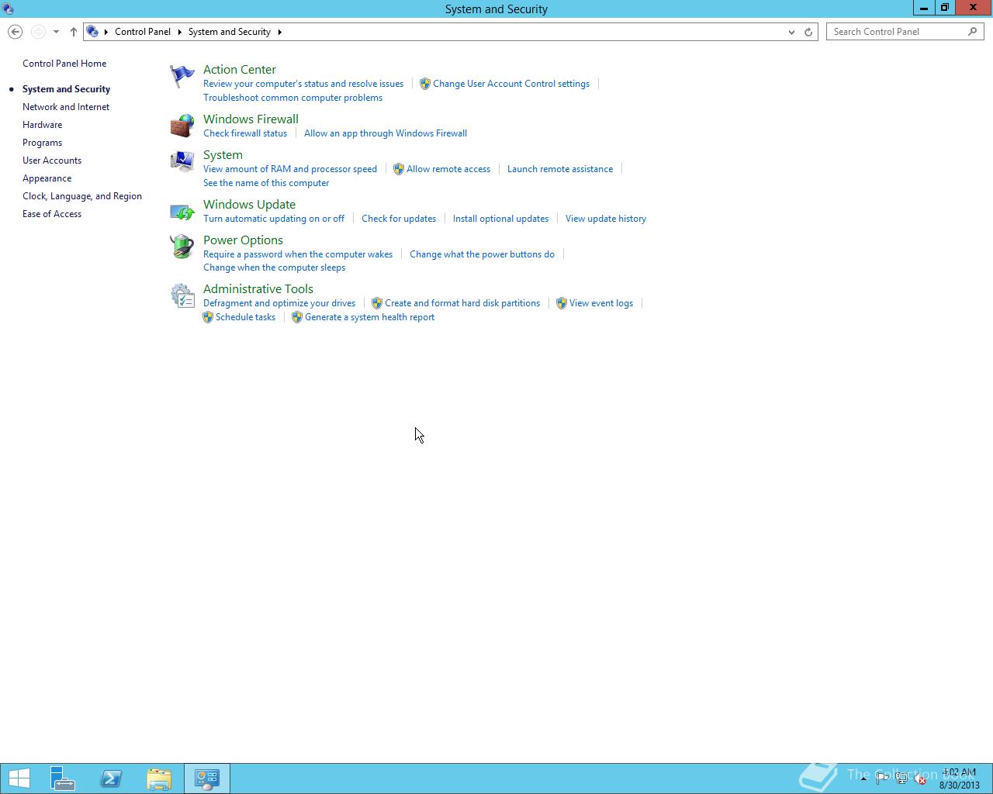Refresh the Control Panel view
This screenshot has height=794, width=993.
[808, 32]
